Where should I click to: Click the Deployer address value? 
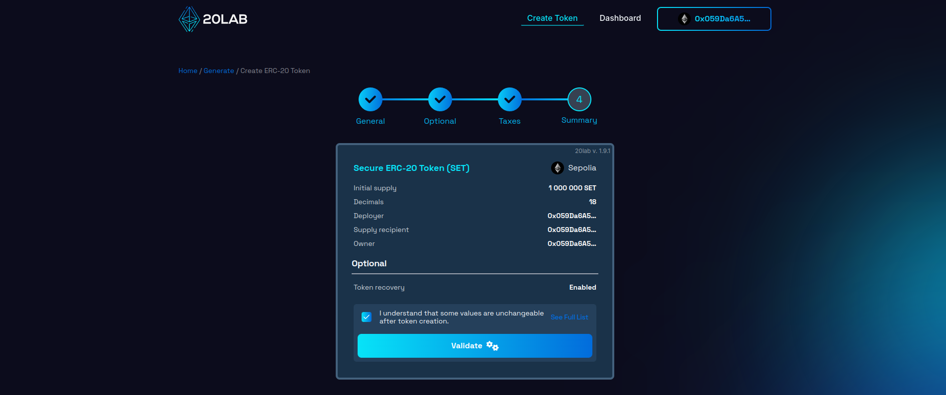(571, 216)
